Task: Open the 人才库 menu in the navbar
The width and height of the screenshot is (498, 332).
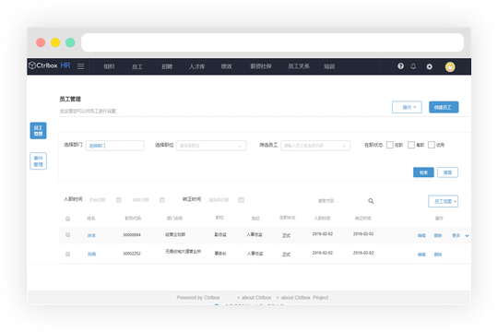Action: (x=196, y=66)
